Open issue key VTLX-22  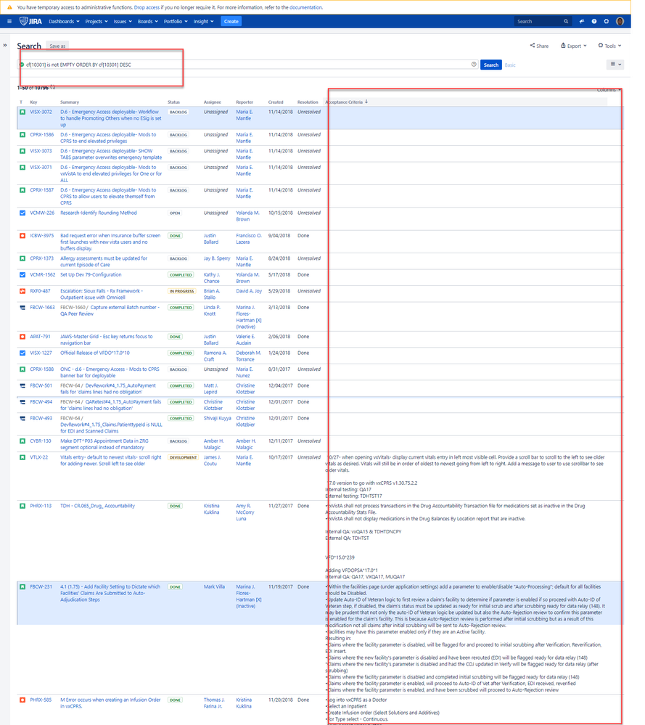click(x=39, y=457)
